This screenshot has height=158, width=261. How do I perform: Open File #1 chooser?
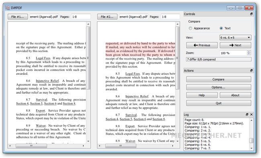(18, 17)
